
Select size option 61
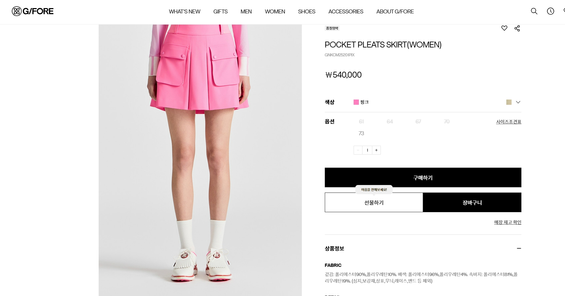[361, 121]
